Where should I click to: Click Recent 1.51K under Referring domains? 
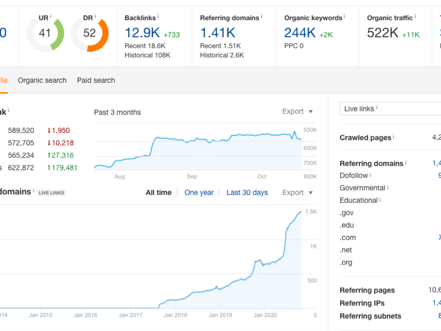(x=220, y=45)
